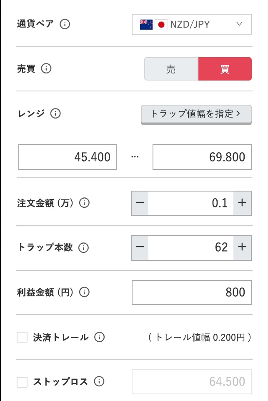Decrease 注文金額 with minus button
268x401 pixels.
140,203
